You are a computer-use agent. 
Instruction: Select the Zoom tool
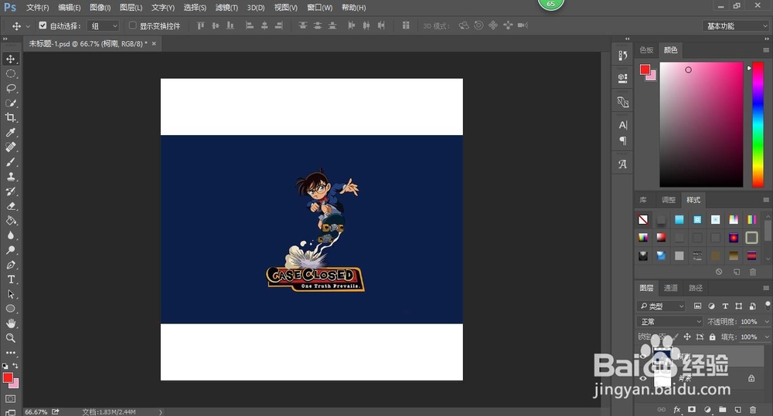click(x=10, y=338)
